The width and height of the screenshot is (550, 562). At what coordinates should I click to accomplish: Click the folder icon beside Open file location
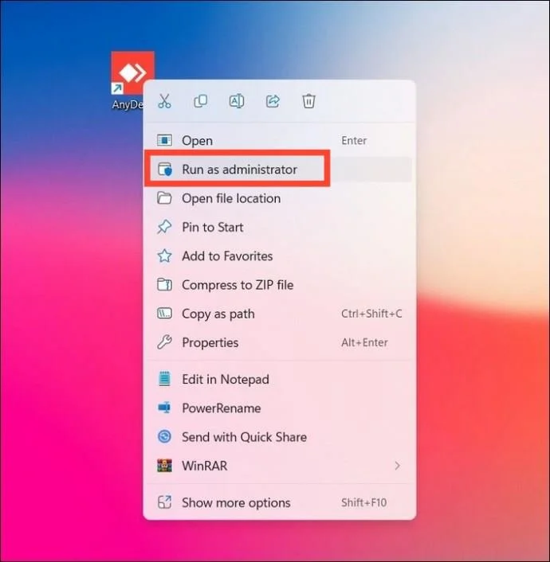point(164,198)
